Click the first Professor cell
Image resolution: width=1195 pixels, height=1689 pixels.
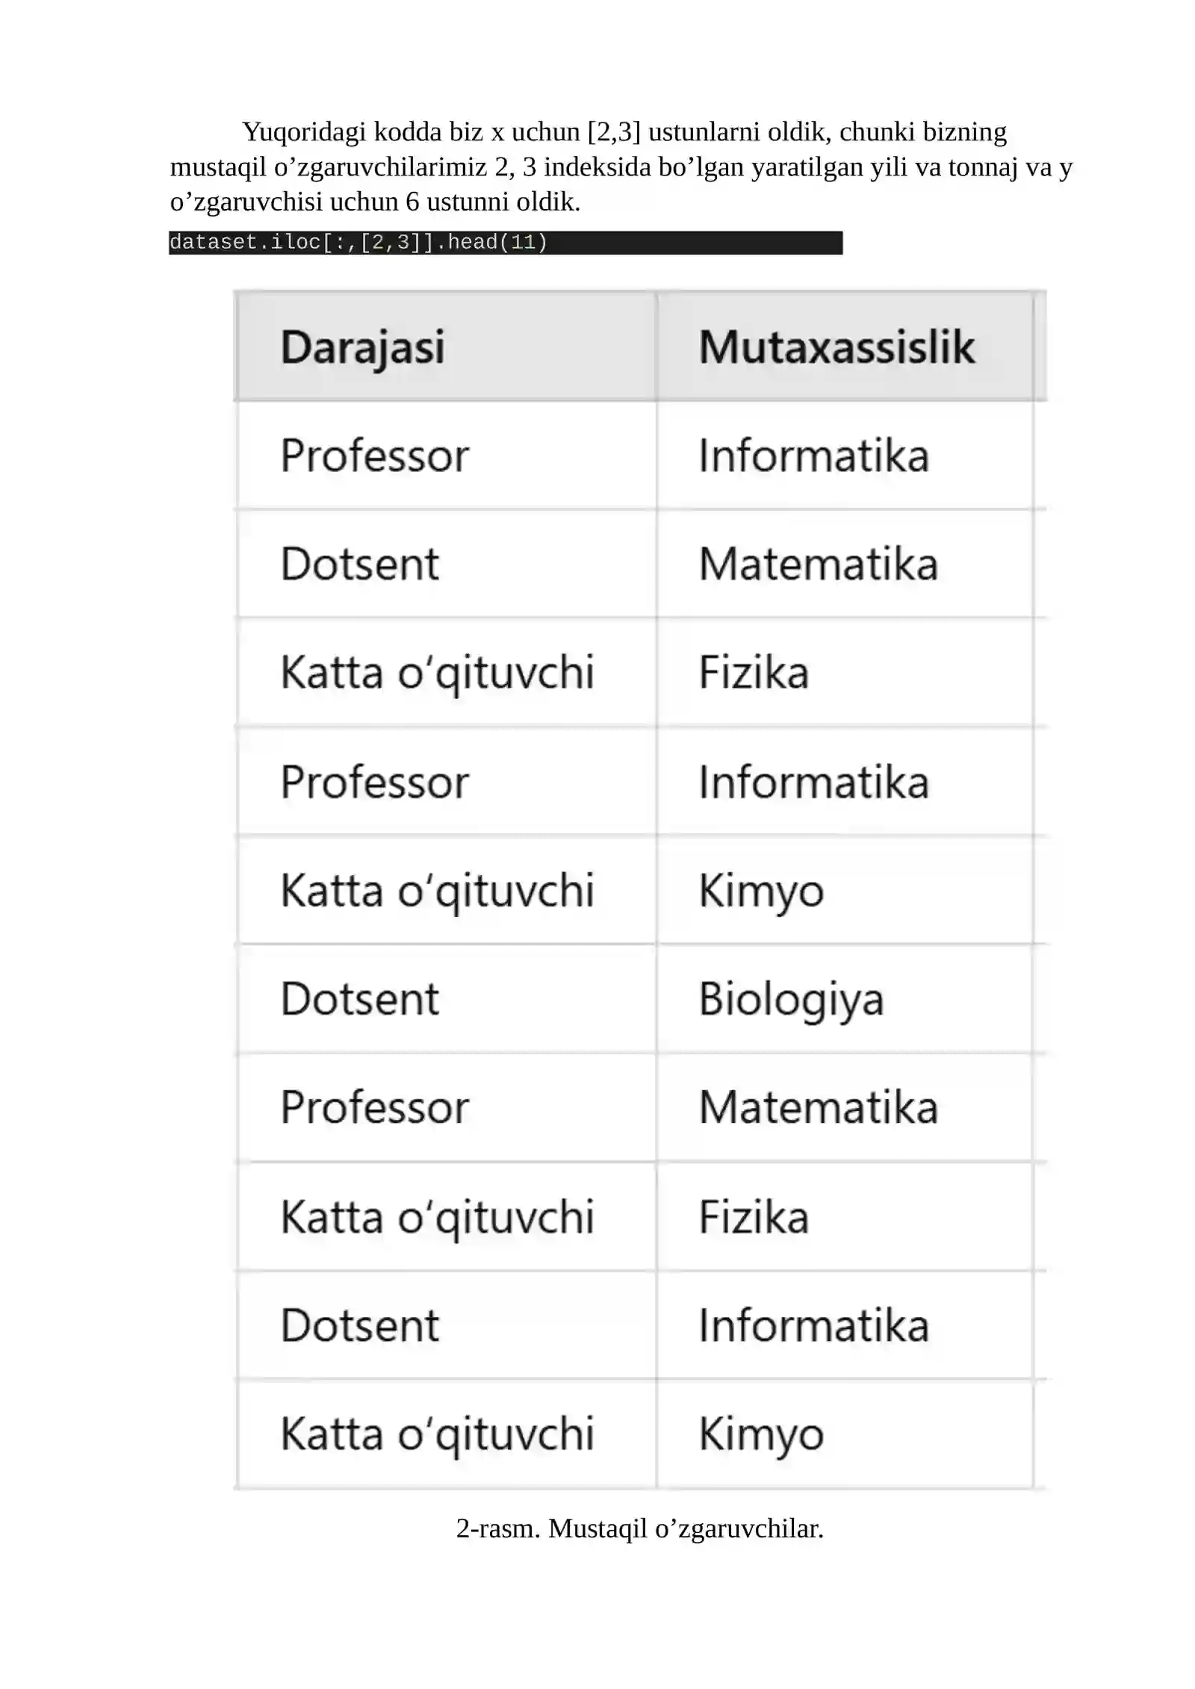[446, 455]
